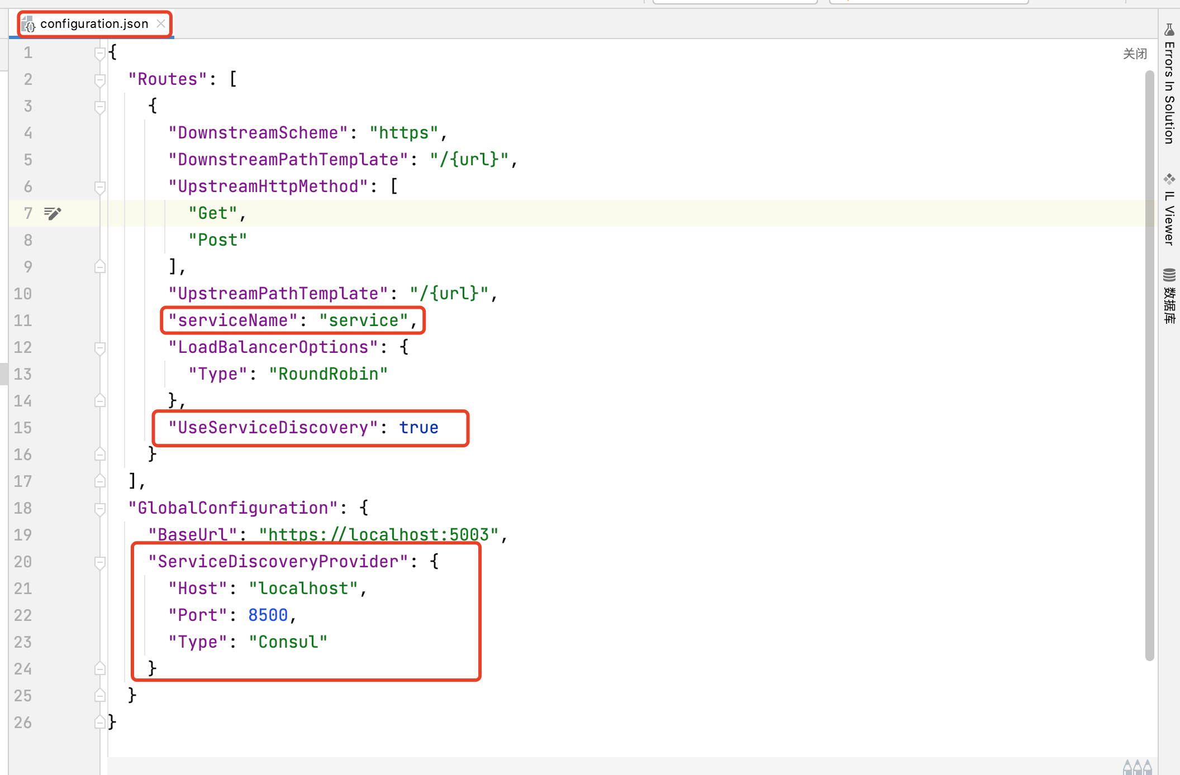Click the "service" value on line 11

coord(364,320)
